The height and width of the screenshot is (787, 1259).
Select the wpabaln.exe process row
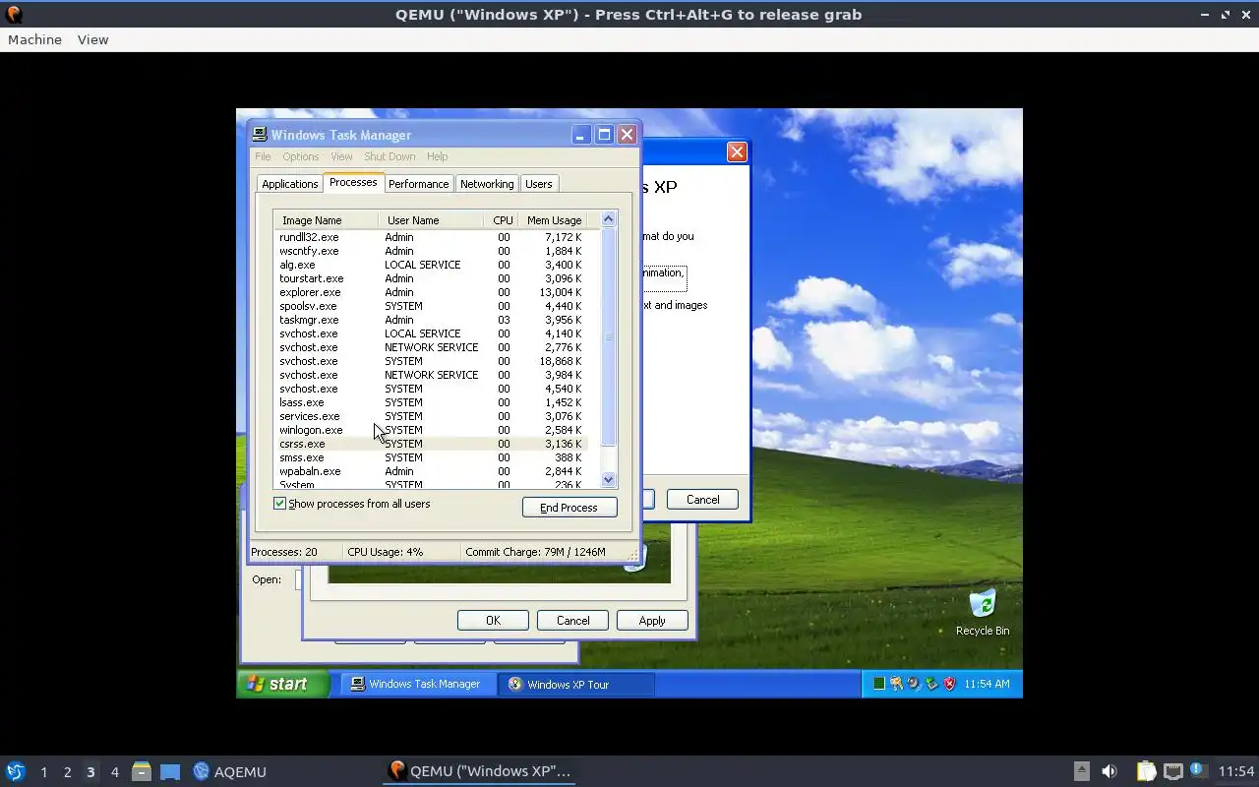pos(432,471)
